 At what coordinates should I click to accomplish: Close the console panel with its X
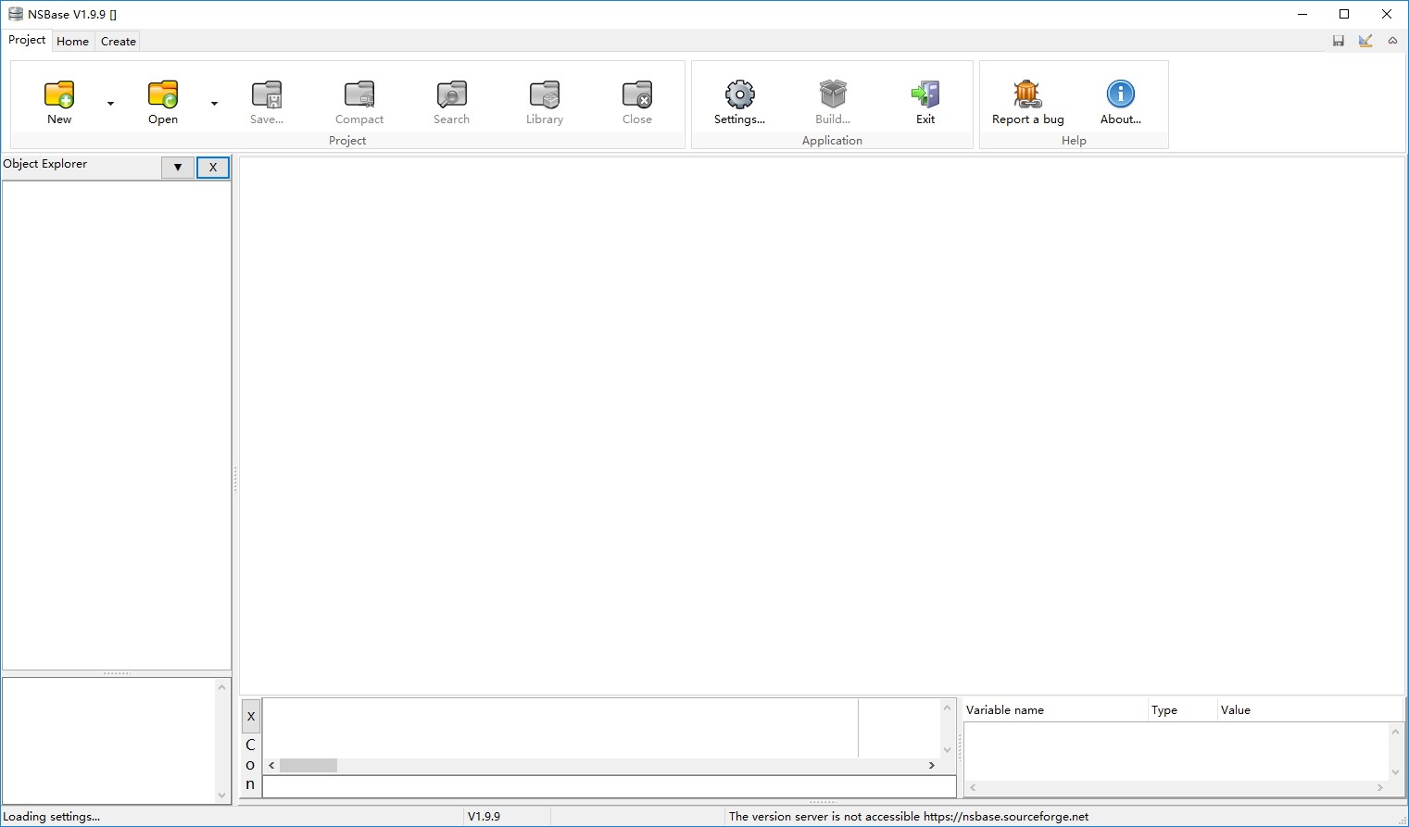tap(251, 717)
